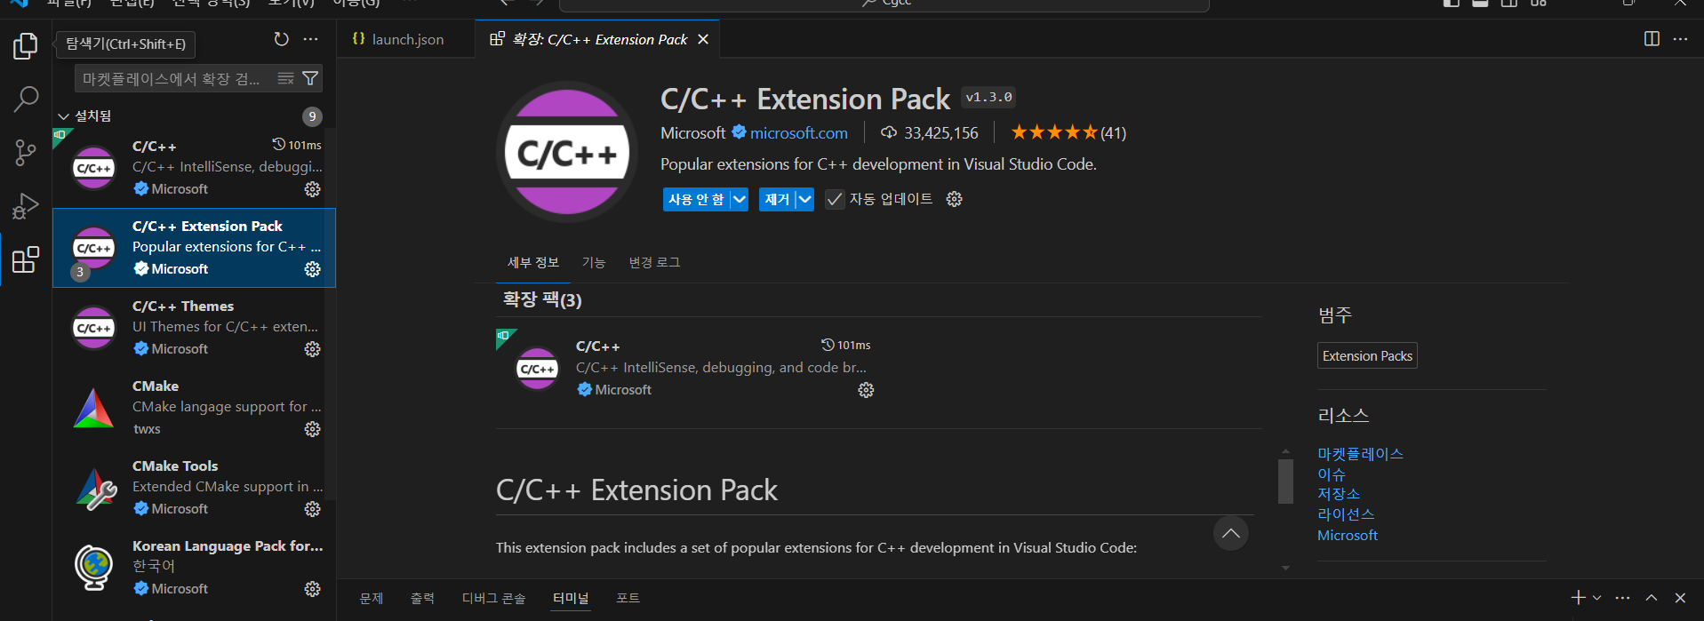The image size is (1704, 621).
Task: Toggle the auto update checkbox
Action: tap(834, 199)
